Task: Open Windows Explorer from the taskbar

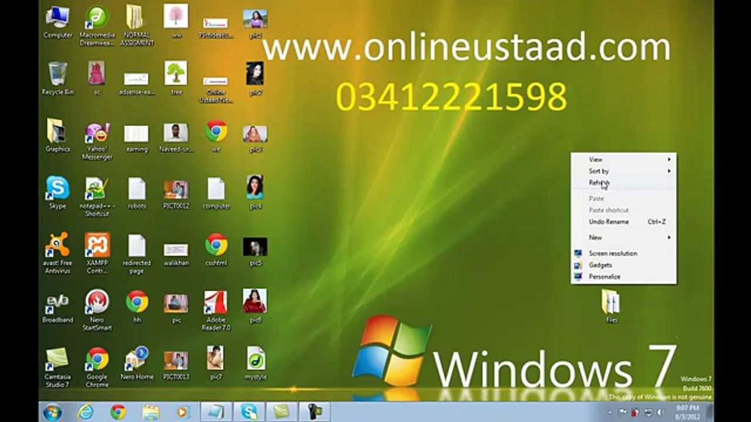Action: tap(151, 412)
